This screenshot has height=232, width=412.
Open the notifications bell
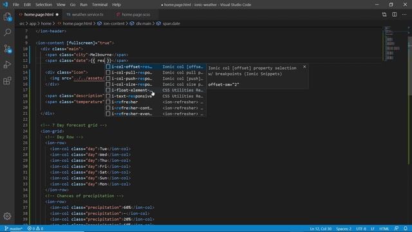point(406,229)
